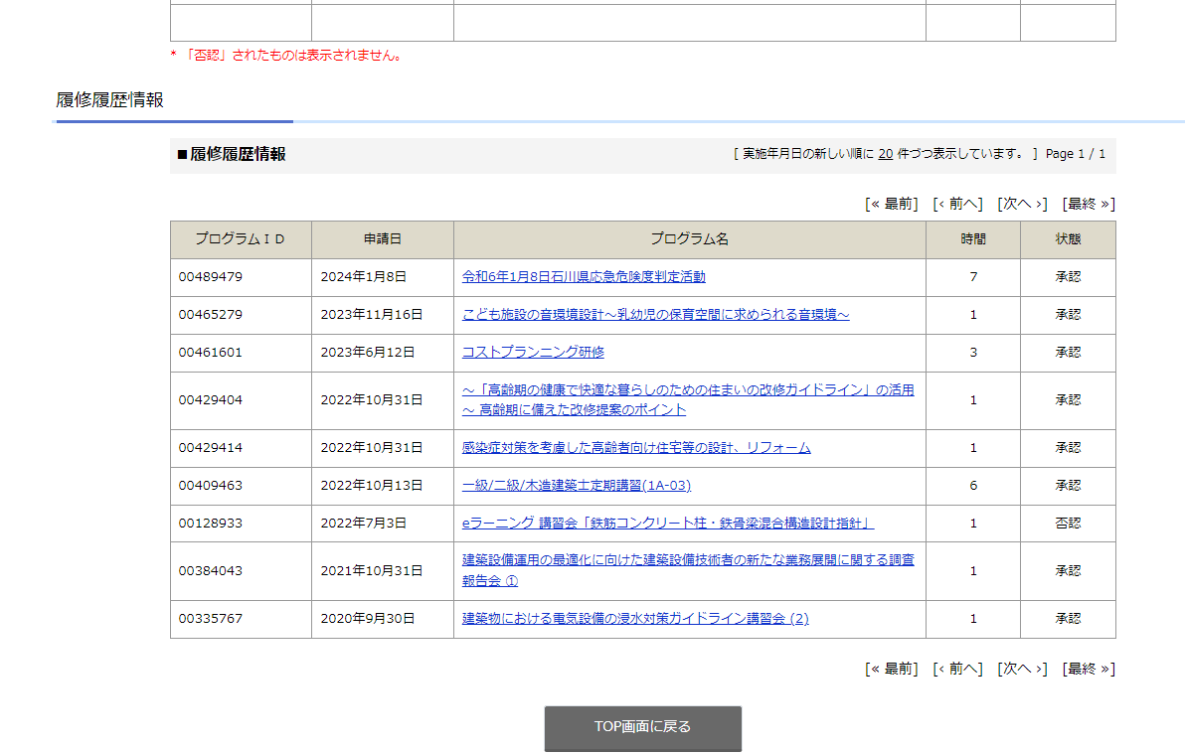Select program ID 00461601 cell
The image size is (1185, 754).
tap(241, 353)
